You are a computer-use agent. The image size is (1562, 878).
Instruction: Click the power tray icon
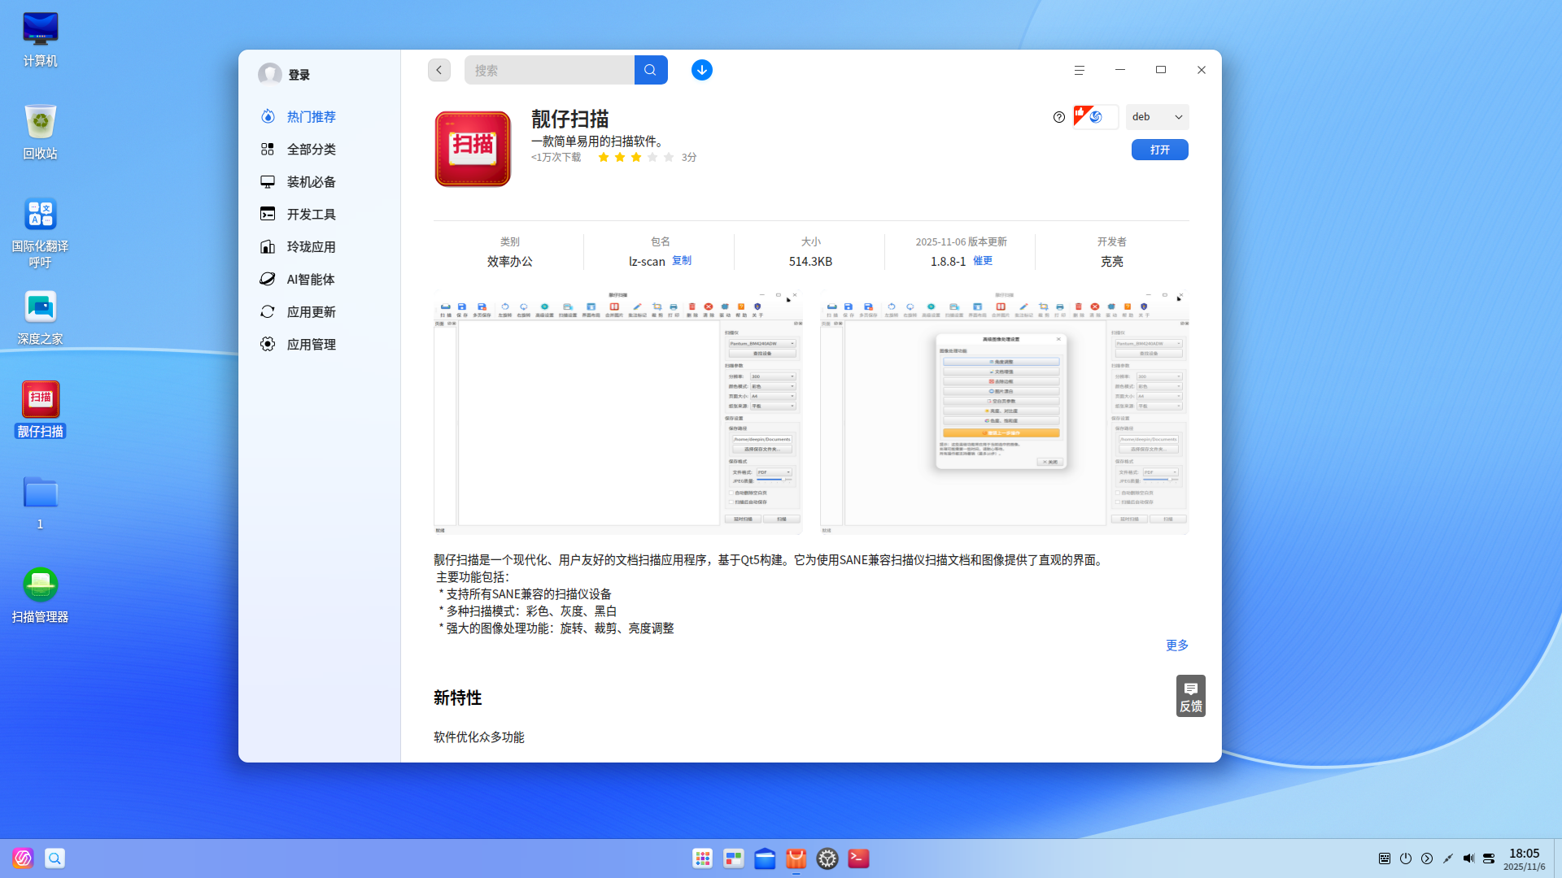(1406, 858)
